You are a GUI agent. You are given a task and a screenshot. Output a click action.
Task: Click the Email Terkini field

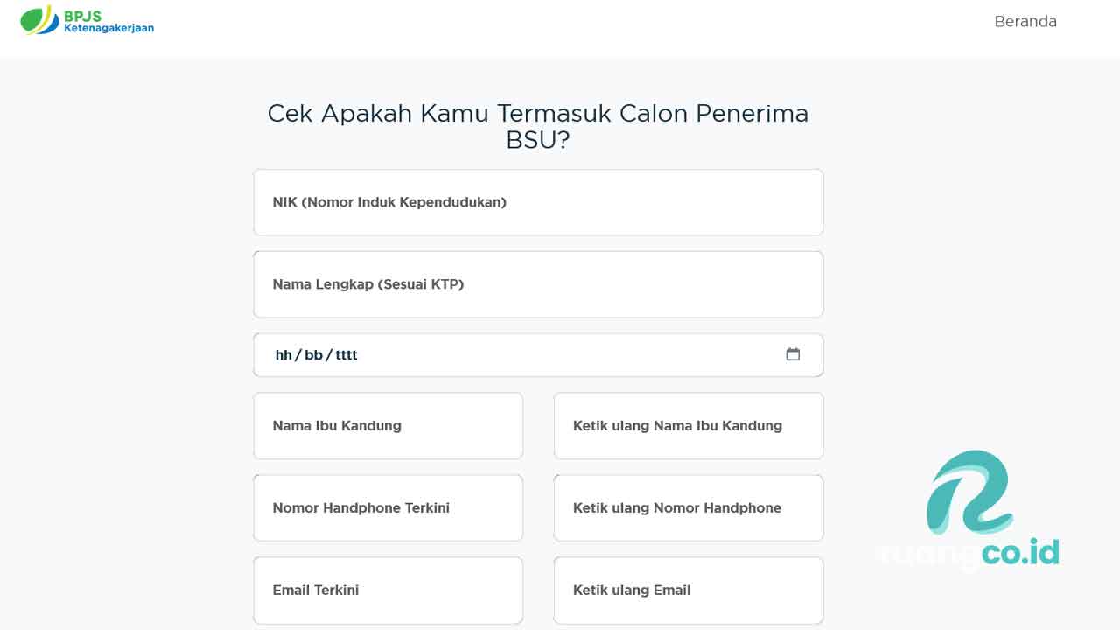(388, 591)
